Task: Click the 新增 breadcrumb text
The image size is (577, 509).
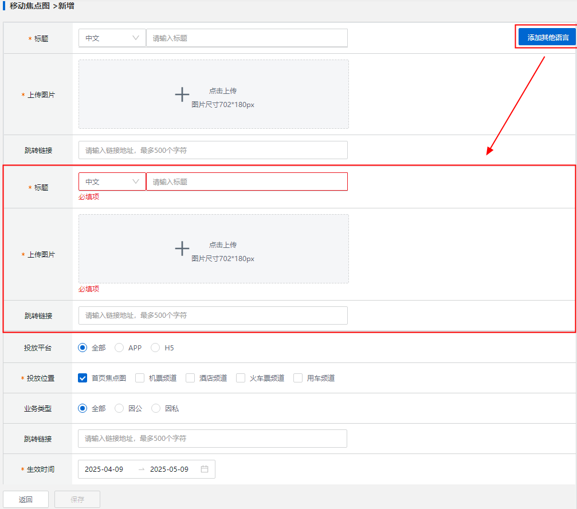Action: tap(66, 6)
